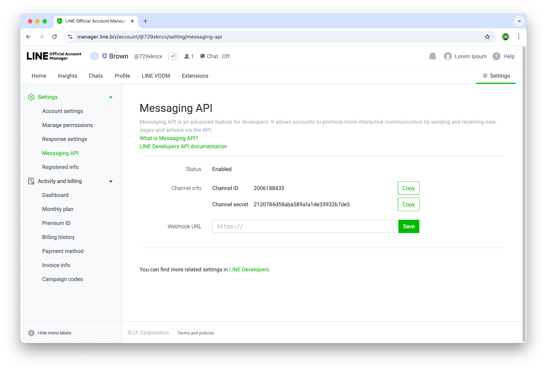Open the Extensions tab
Image resolution: width=547 pixels, height=370 pixels.
click(195, 76)
